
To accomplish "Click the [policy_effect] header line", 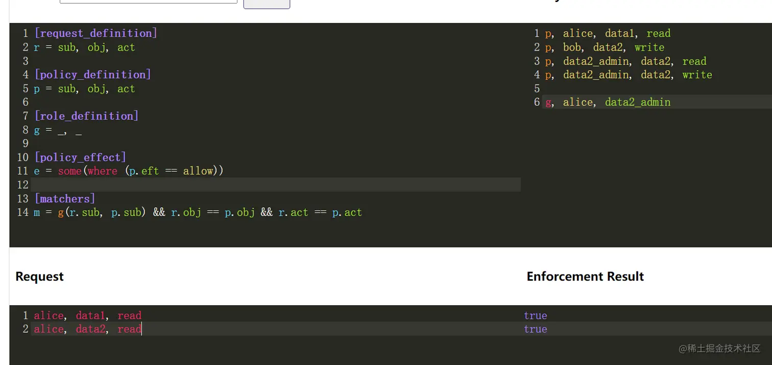I will point(80,158).
